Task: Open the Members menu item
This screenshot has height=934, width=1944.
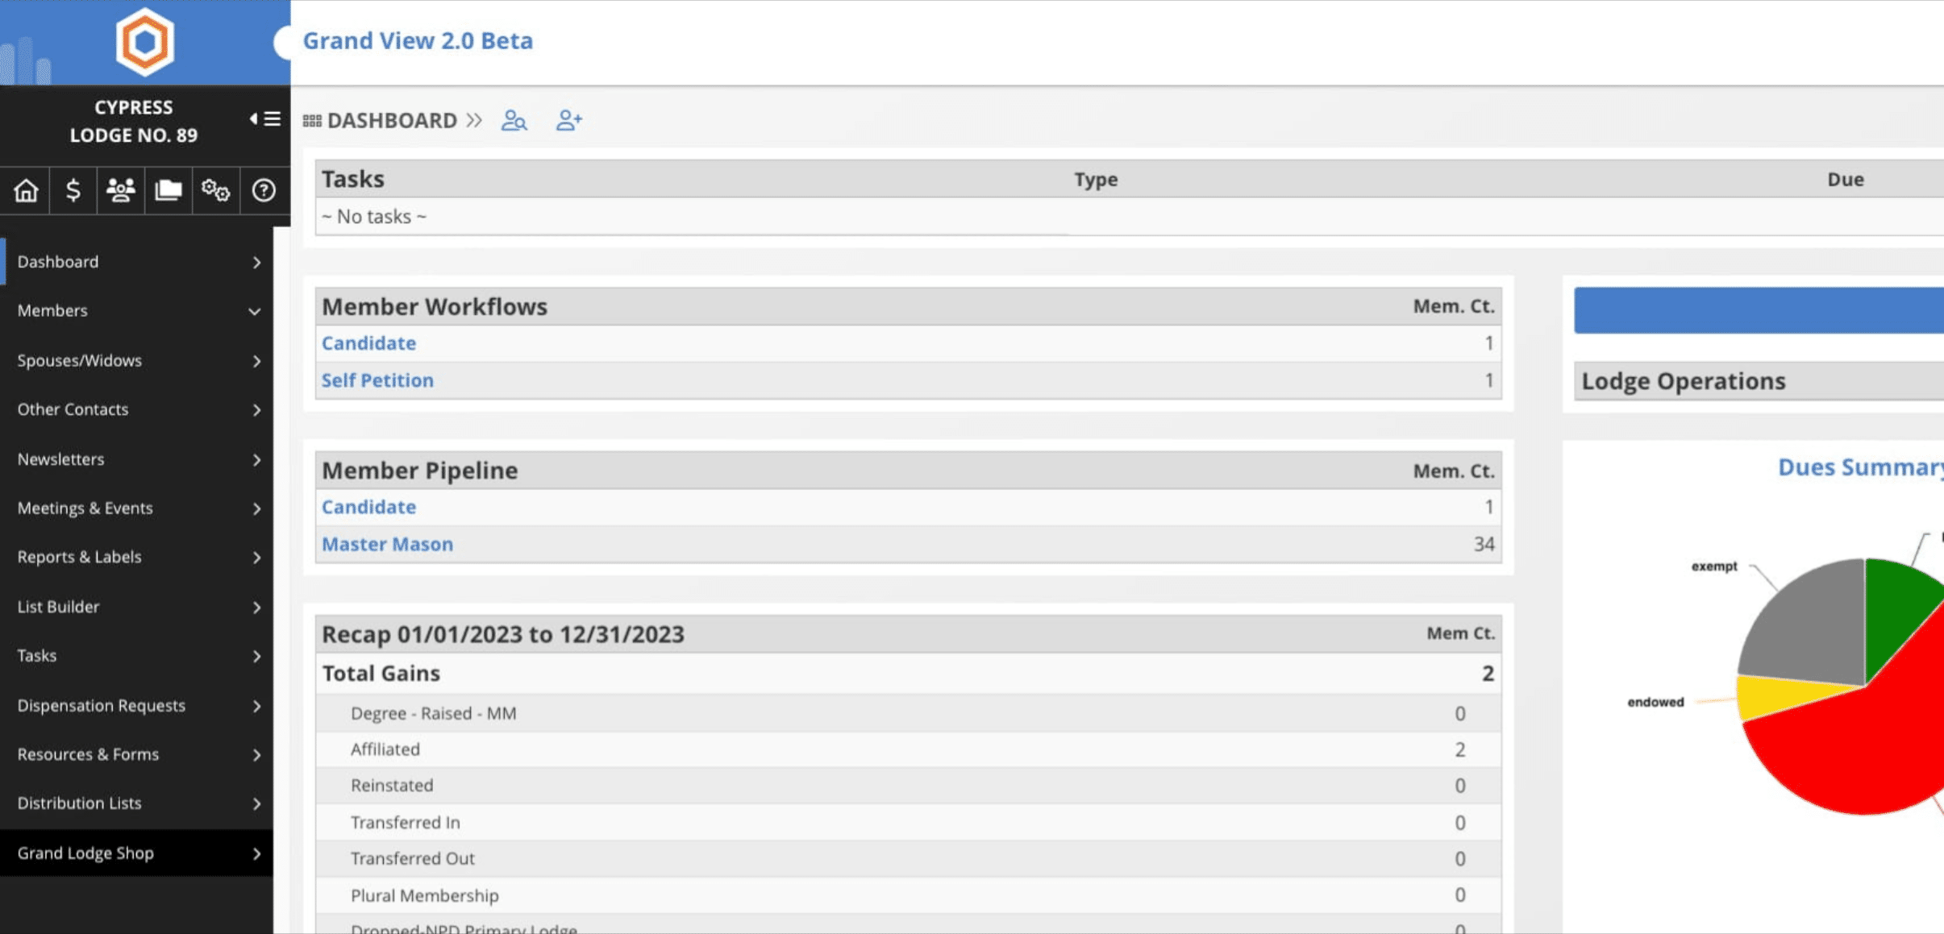Action: [x=136, y=311]
